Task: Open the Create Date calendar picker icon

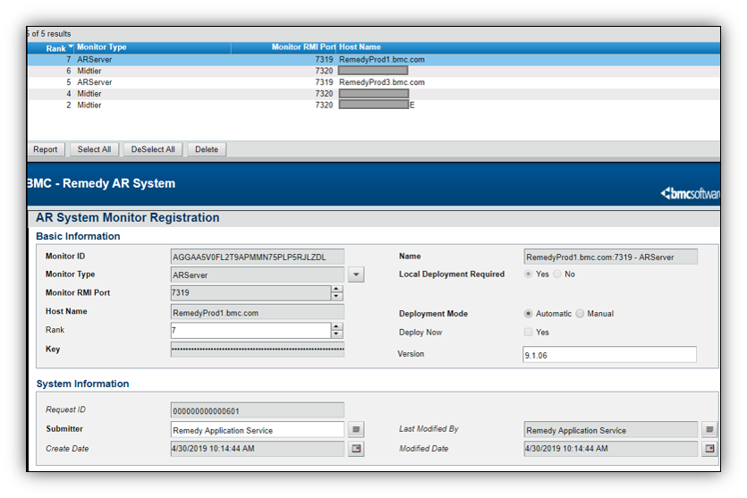Action: (356, 449)
